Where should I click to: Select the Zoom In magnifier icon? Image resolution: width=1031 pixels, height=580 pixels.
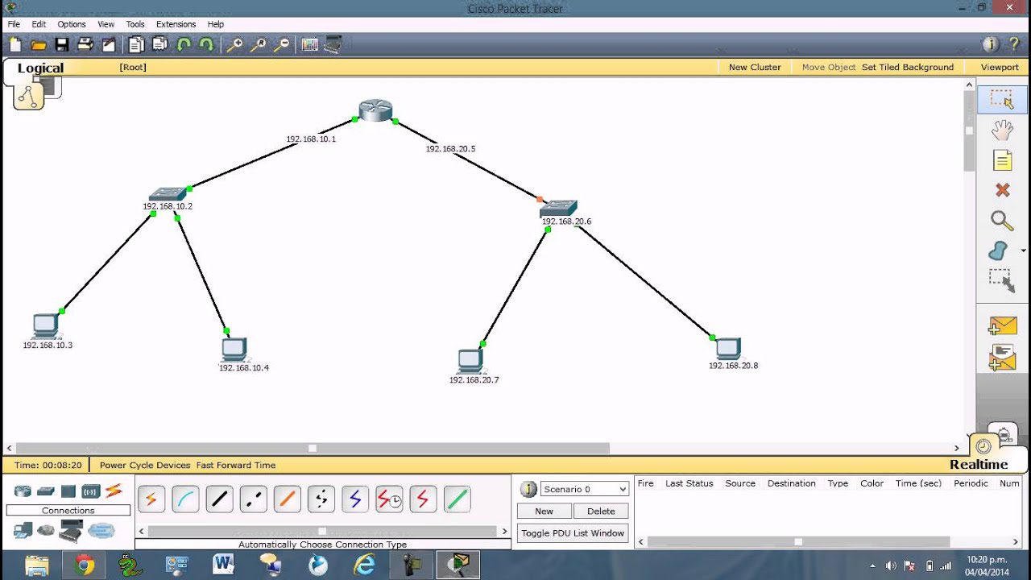[x=234, y=44]
